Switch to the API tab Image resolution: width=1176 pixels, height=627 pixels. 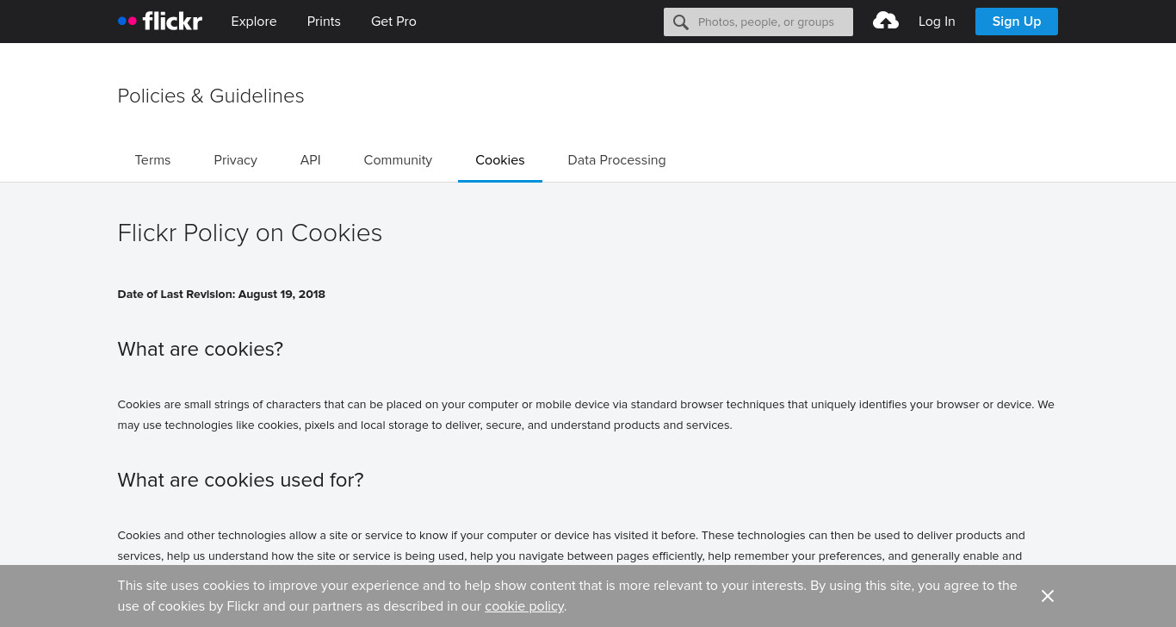tap(311, 160)
